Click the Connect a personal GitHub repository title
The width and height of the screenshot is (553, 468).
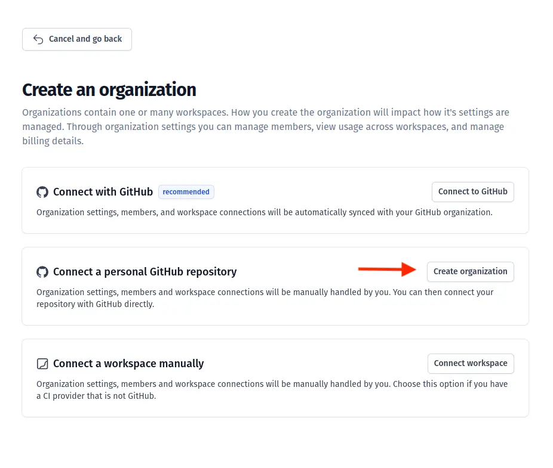point(145,271)
